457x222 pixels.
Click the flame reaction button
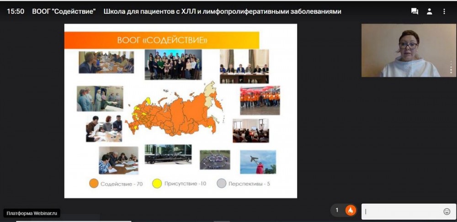point(351,210)
